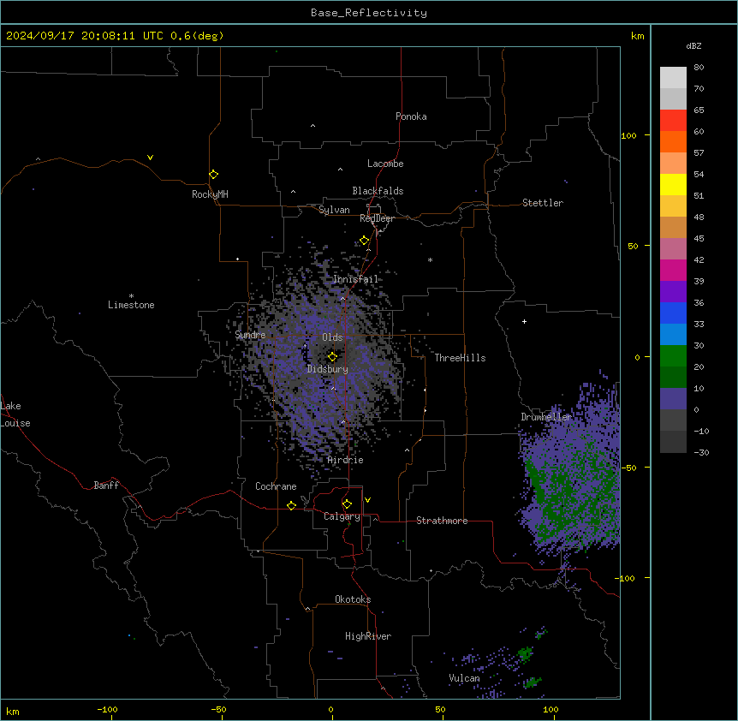Select the Cochrane label

276,486
